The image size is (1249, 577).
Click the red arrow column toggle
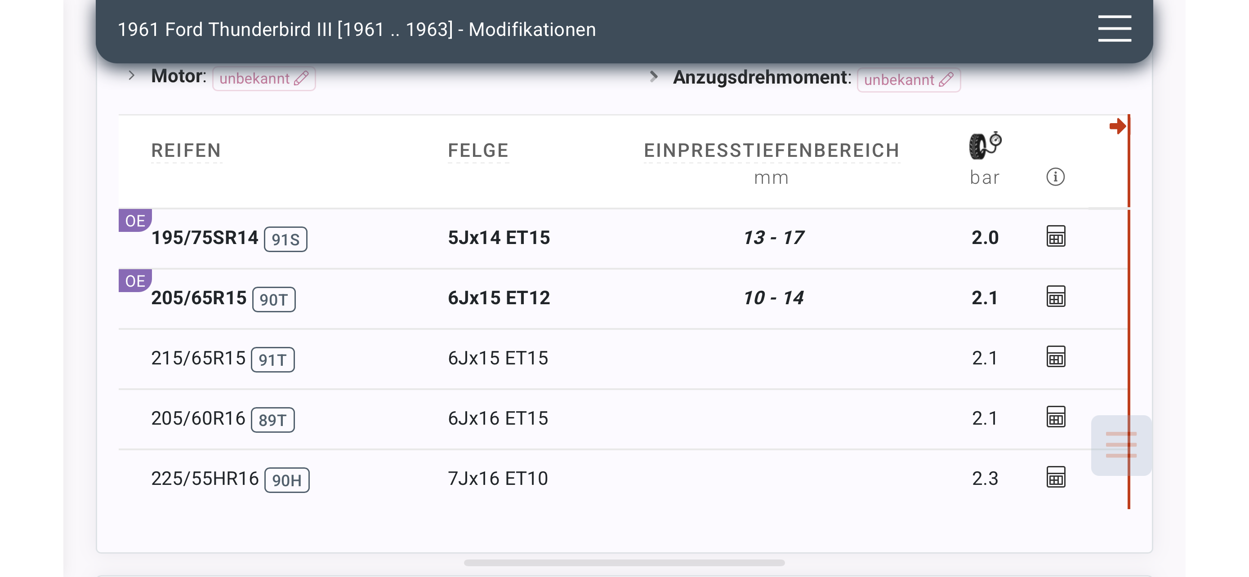(x=1118, y=126)
